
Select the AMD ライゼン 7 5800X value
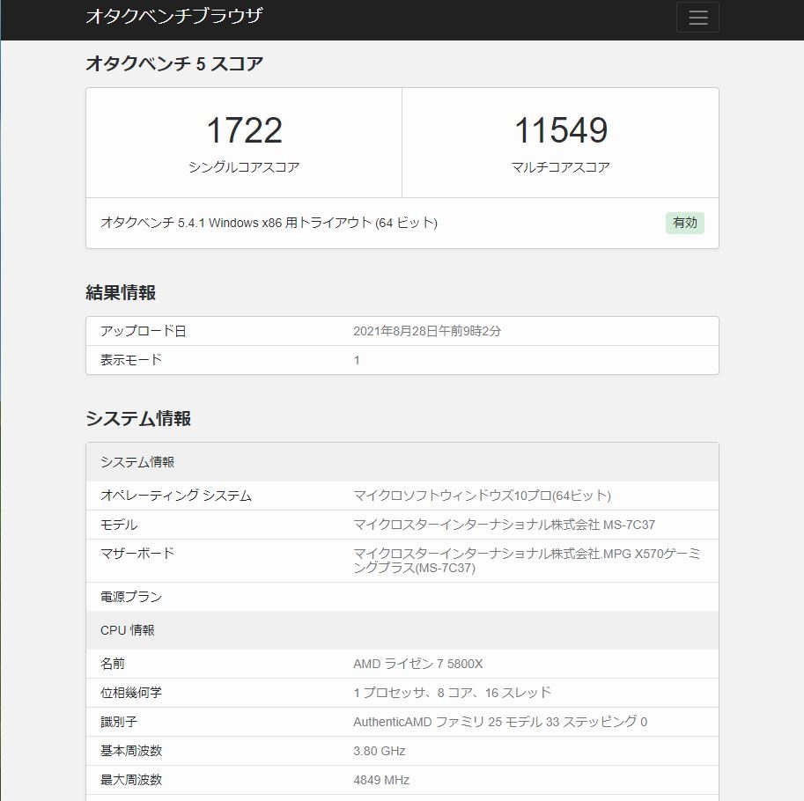418,664
